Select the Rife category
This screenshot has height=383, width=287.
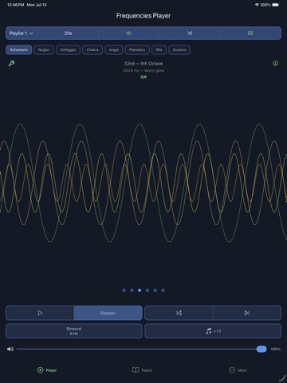(159, 49)
